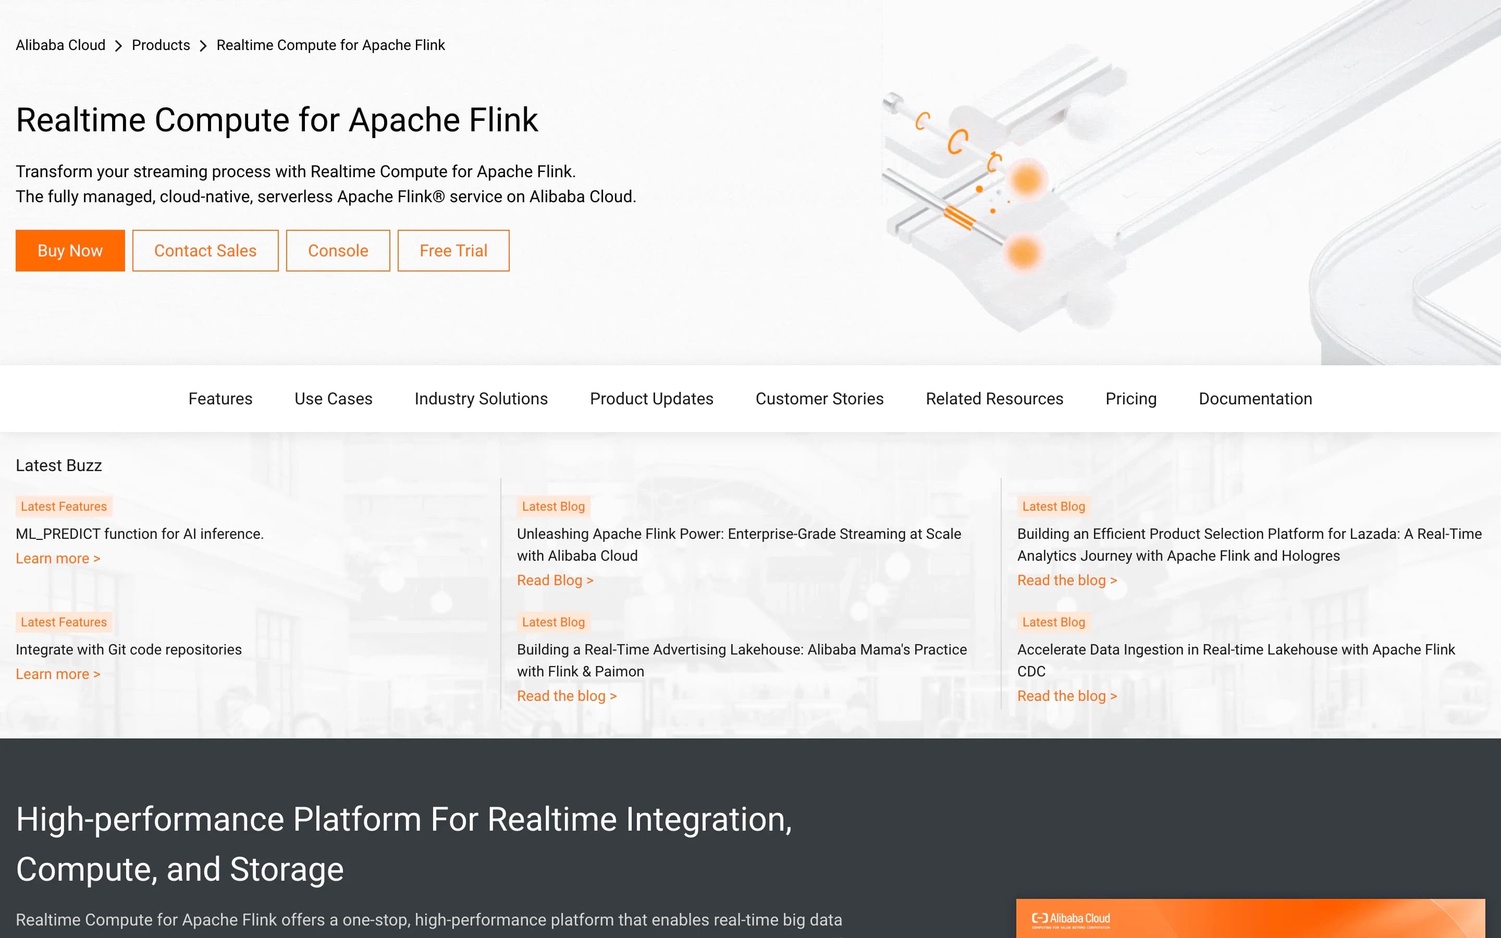This screenshot has height=938, width=1501.
Task: Click Latest Blog tag above Accelerate Data Ingestion
Action: pos(1053,622)
